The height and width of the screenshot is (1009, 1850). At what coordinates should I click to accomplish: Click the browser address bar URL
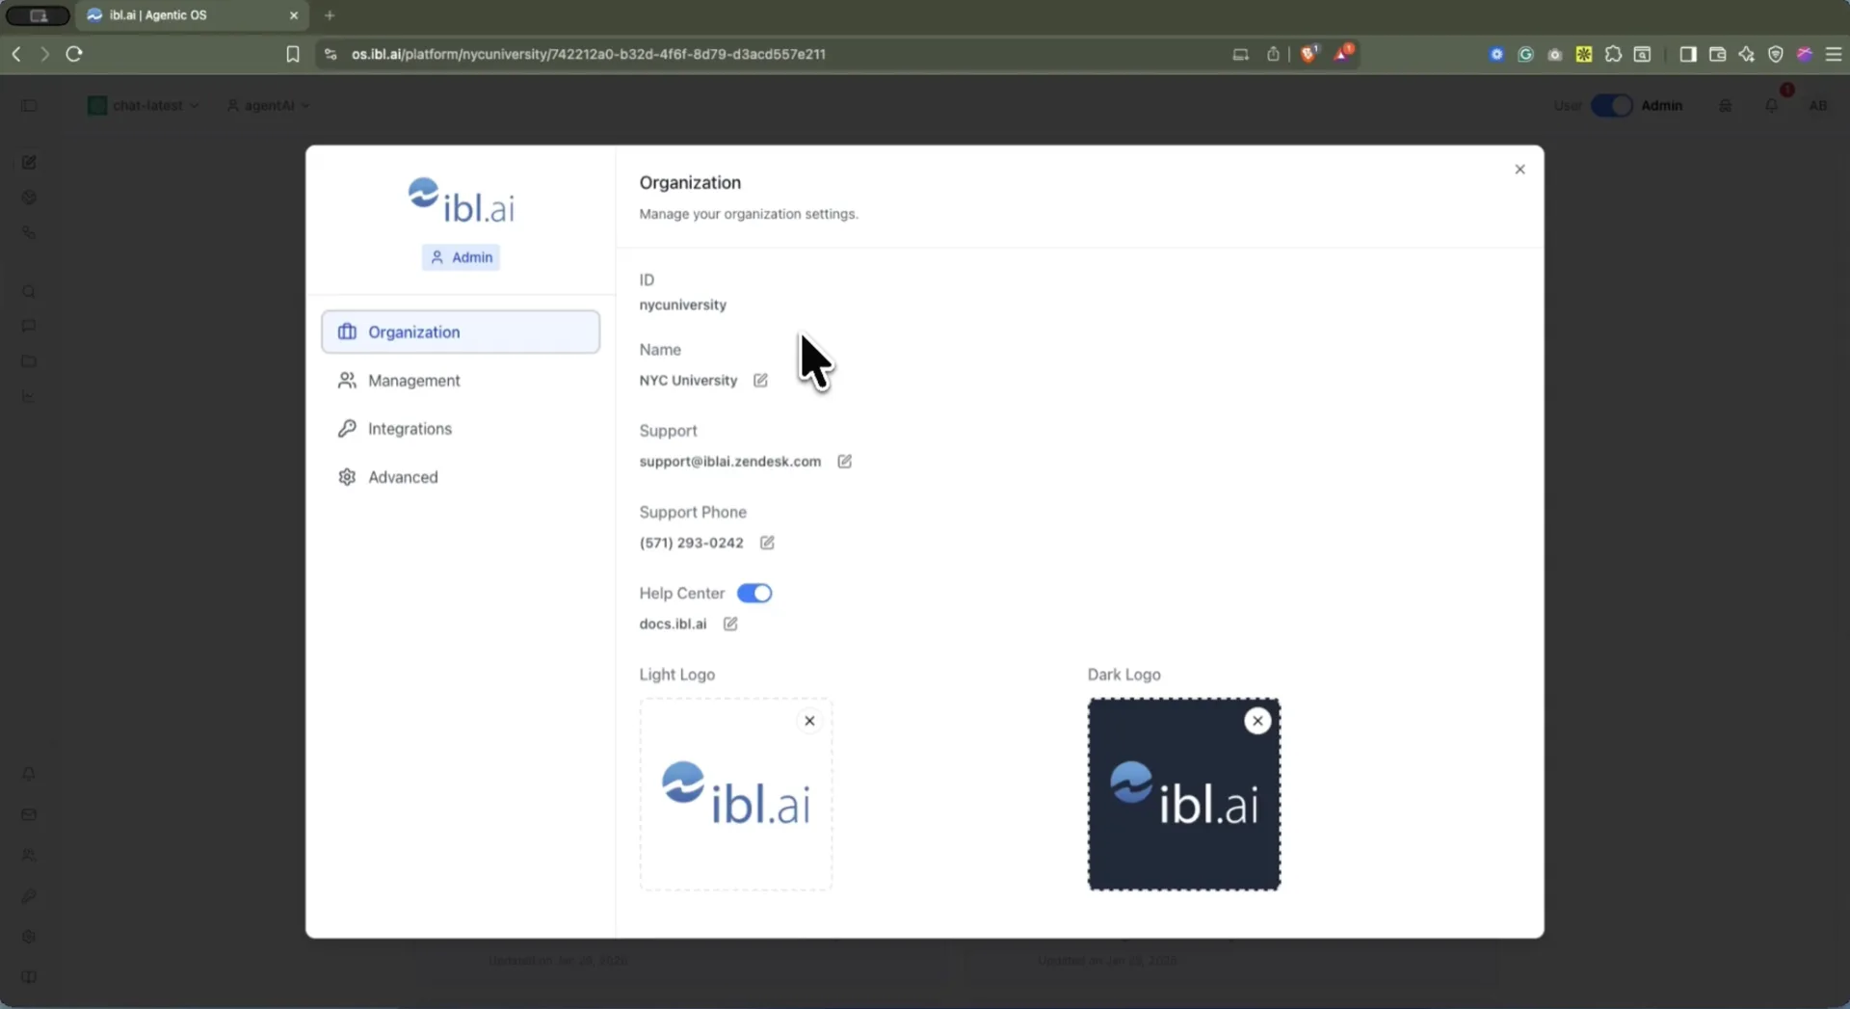pos(588,54)
